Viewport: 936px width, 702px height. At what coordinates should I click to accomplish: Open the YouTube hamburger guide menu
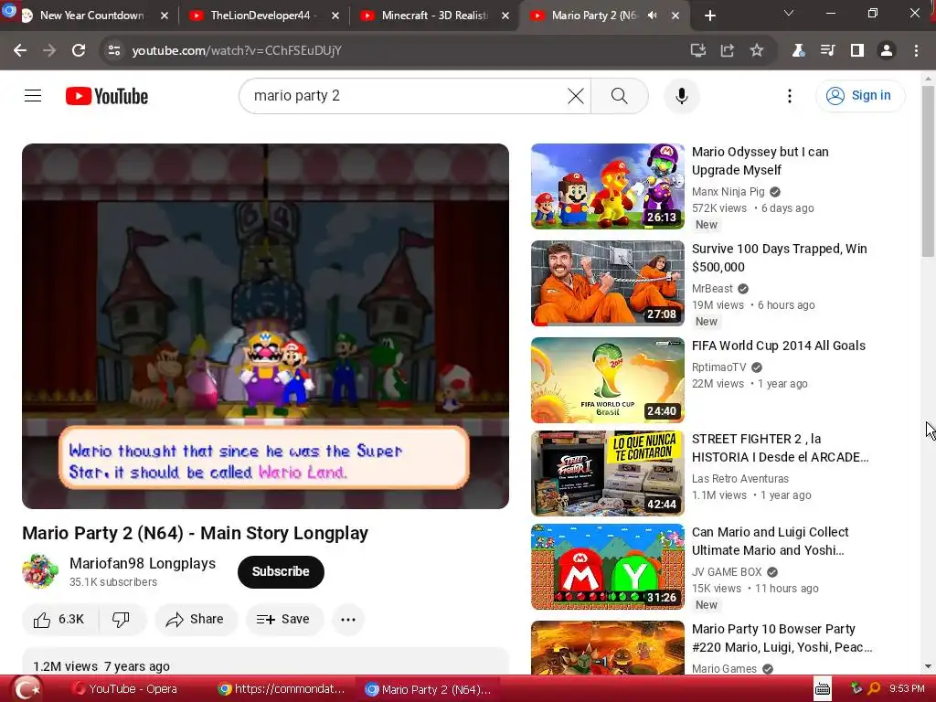click(x=33, y=95)
